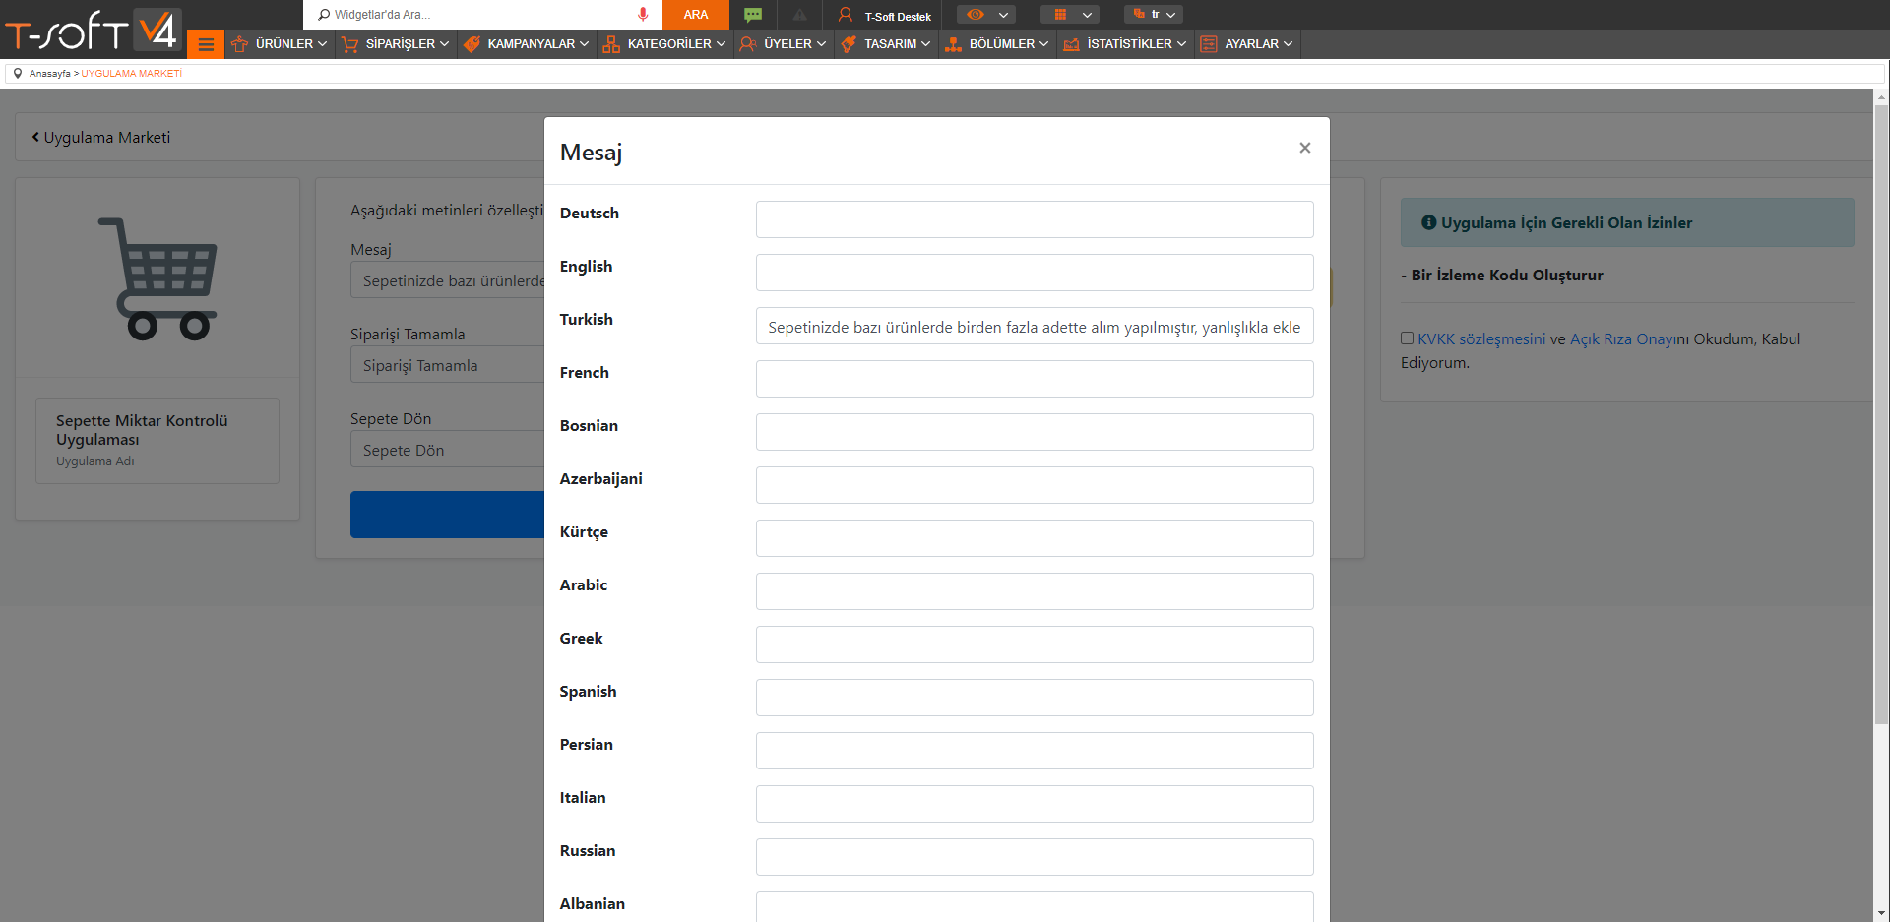Click the Mesaj background input field
The height and width of the screenshot is (922, 1890).
(448, 280)
